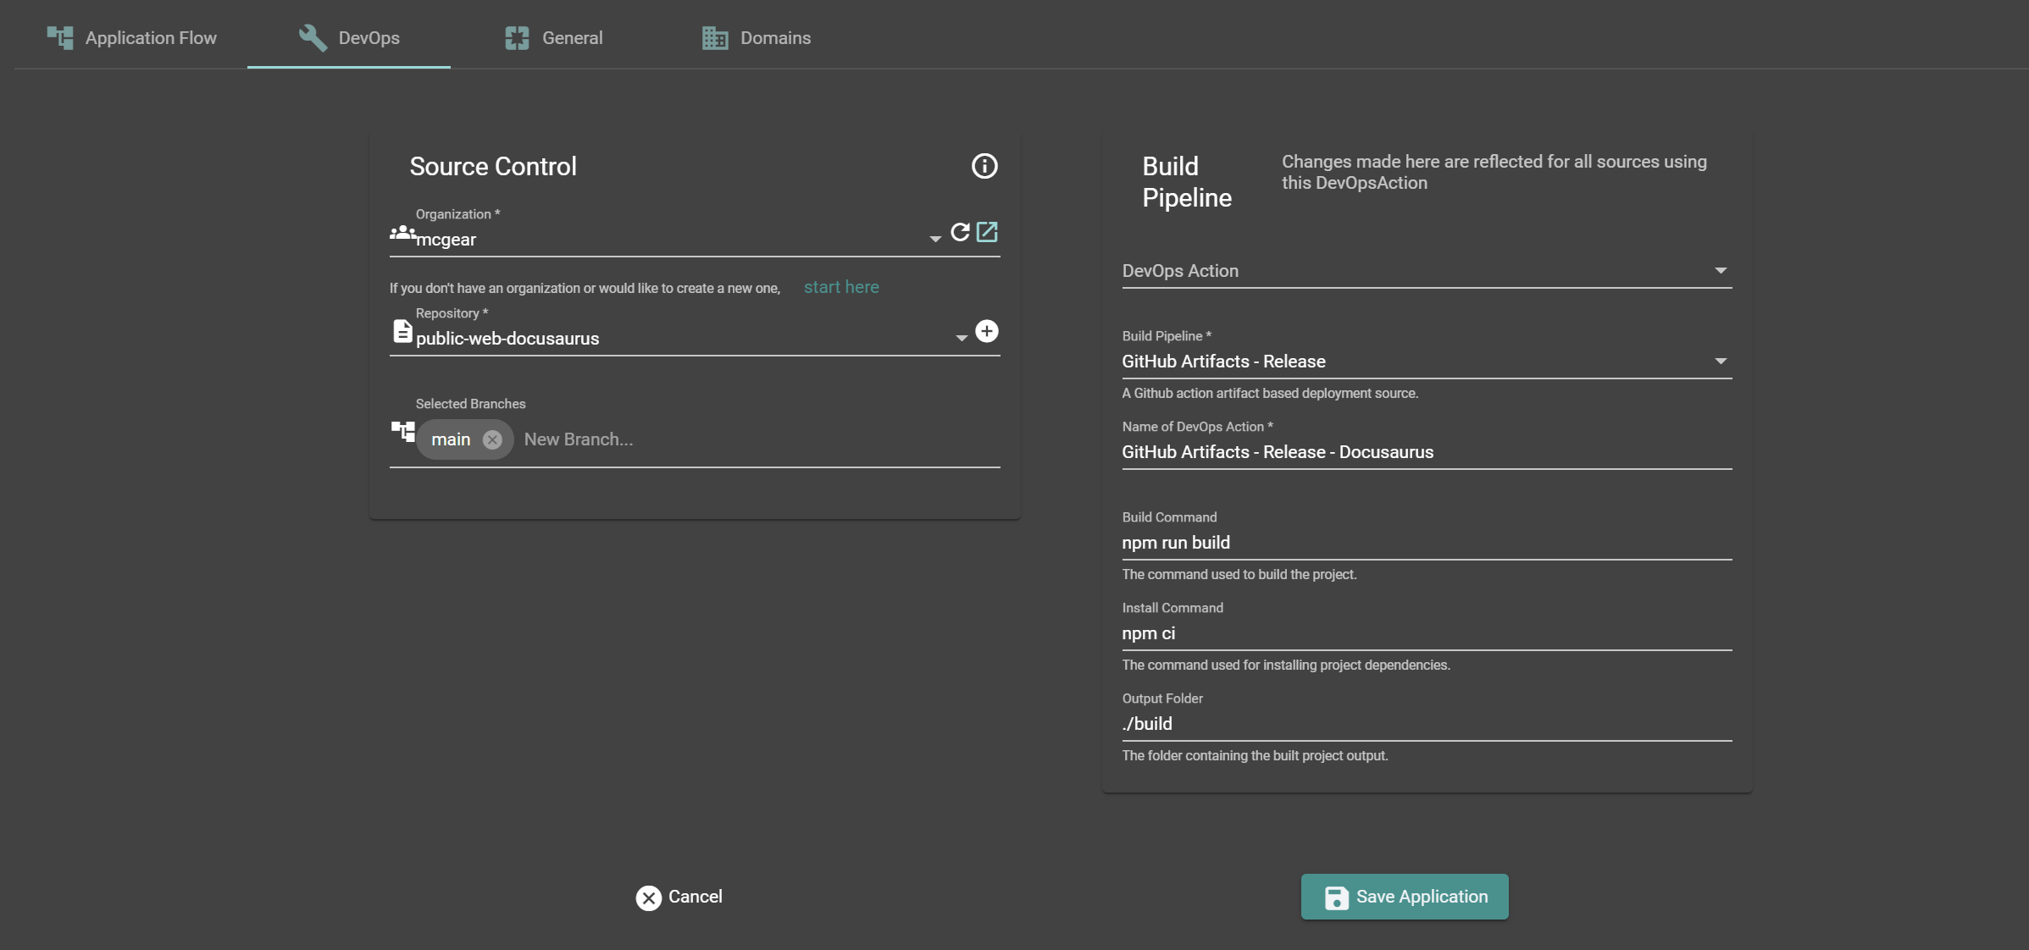Select GitHub Artifacts - Release pipeline value
This screenshot has height=950, width=2029.
pos(1223,362)
